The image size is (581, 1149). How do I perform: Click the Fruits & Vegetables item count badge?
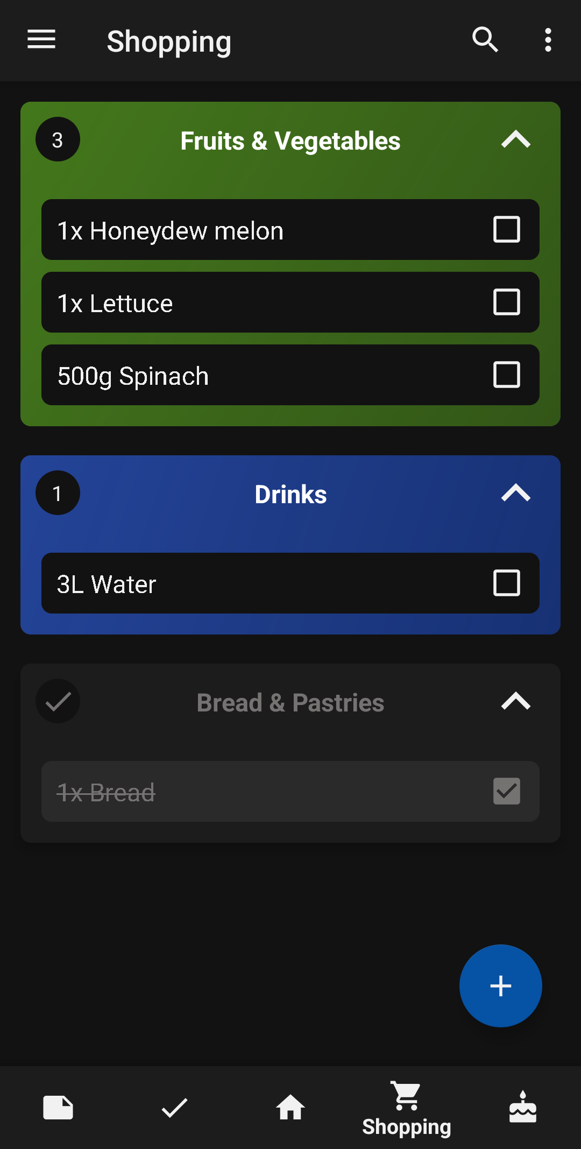click(58, 140)
